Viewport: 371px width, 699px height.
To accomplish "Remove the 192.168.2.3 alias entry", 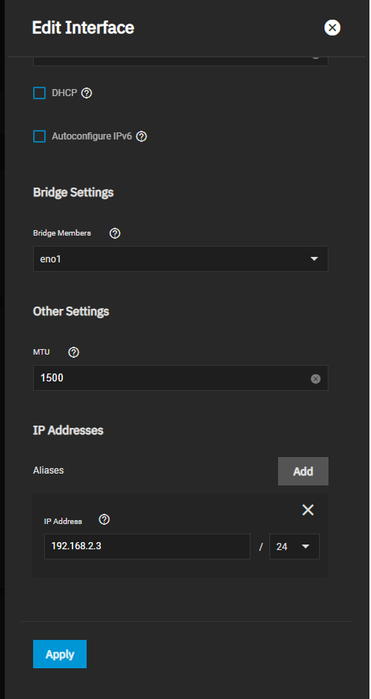I will click(308, 510).
